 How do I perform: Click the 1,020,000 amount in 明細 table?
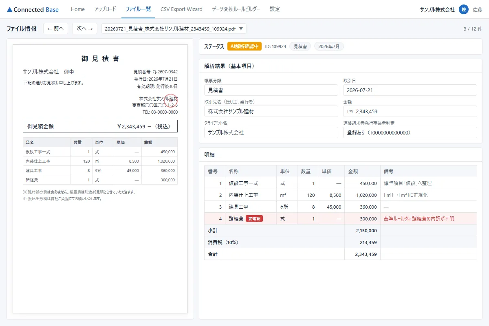click(366, 195)
